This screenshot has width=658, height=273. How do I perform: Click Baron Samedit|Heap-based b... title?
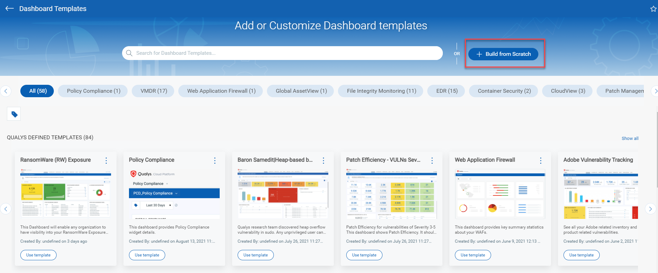point(275,160)
